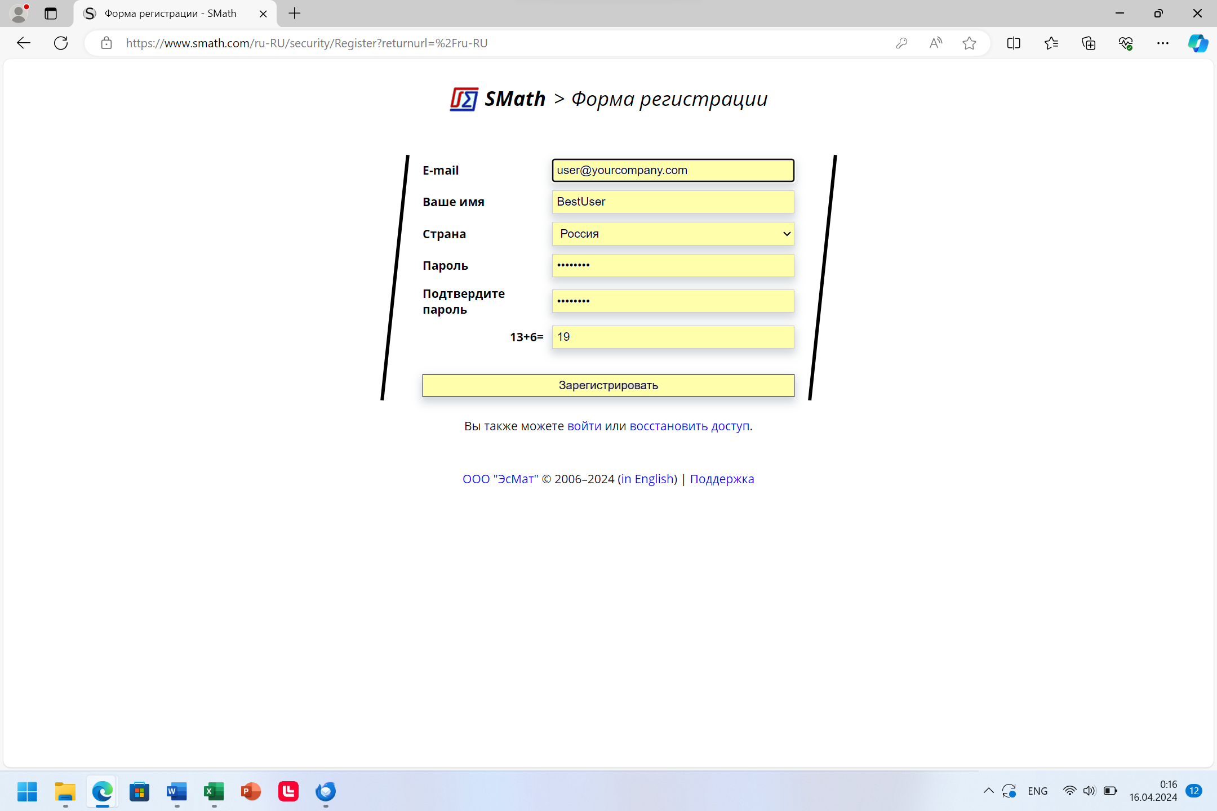Open the tab actions menu
1217x811 pixels.
(51, 14)
